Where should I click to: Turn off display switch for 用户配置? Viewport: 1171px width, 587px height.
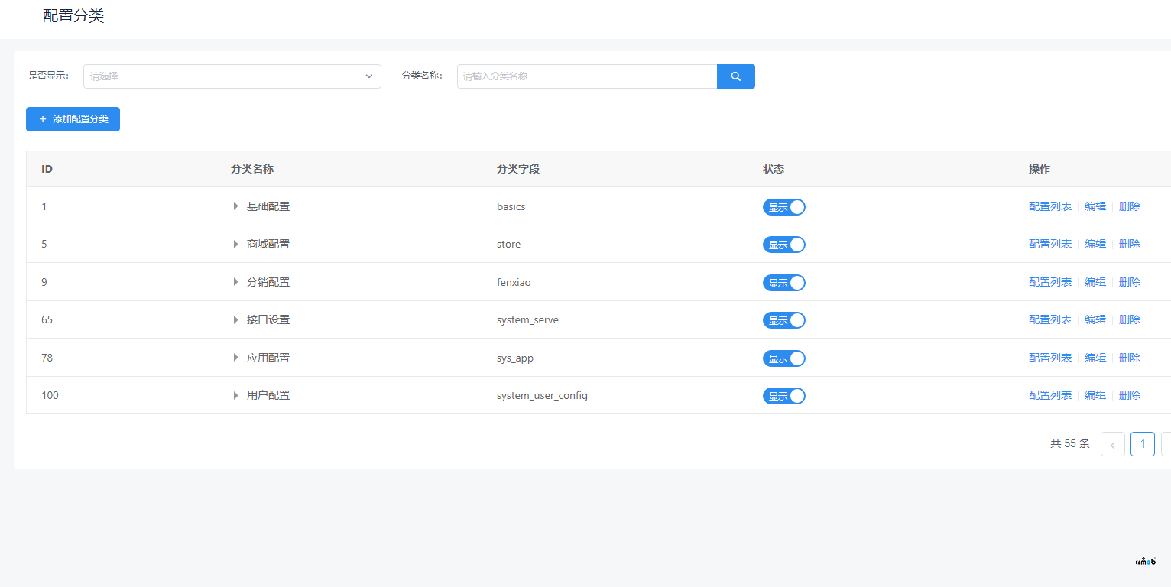click(783, 396)
